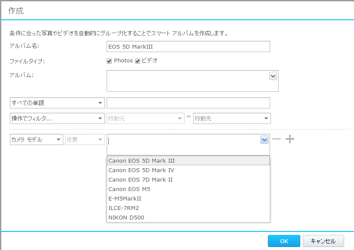The width and height of the screenshot is (354, 250).
Task: Click the キャンセル button
Action: click(323, 241)
